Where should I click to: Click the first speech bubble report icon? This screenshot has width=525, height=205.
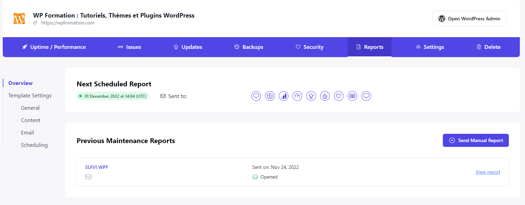pos(256,96)
